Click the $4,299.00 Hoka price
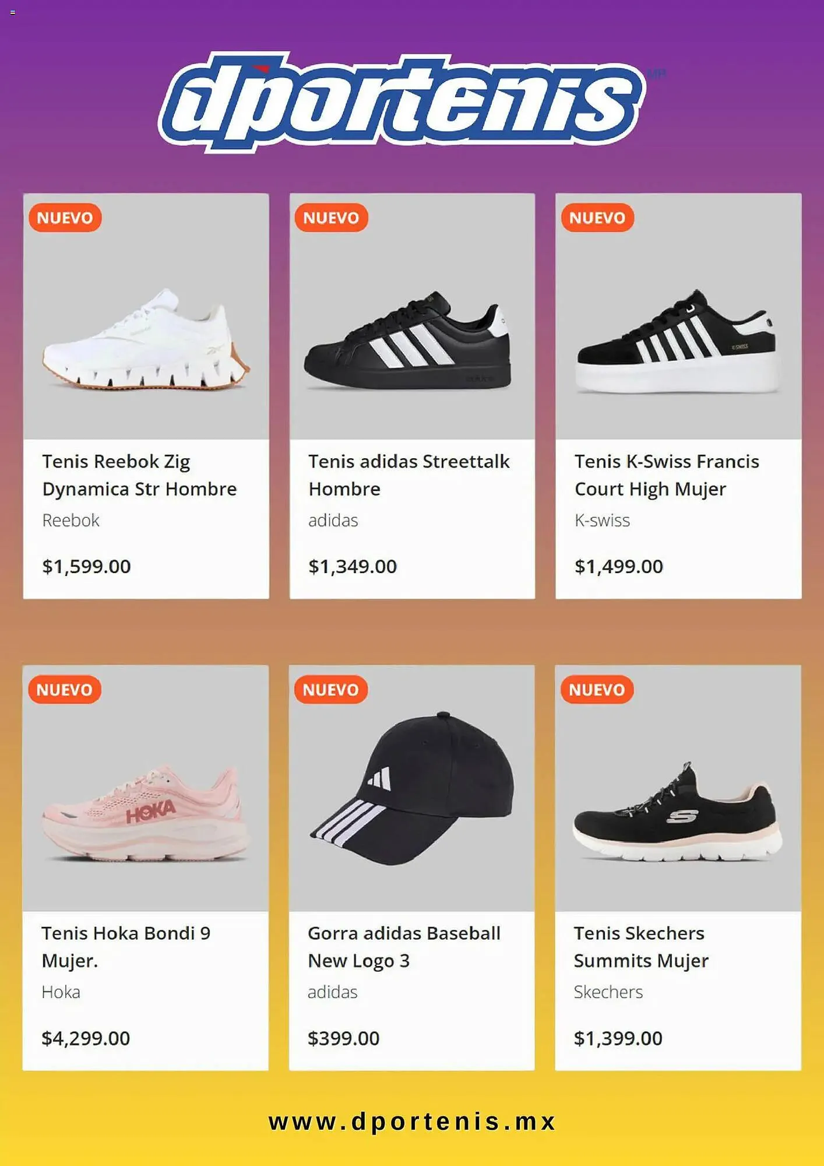The width and height of the screenshot is (824, 1166). [x=86, y=1038]
